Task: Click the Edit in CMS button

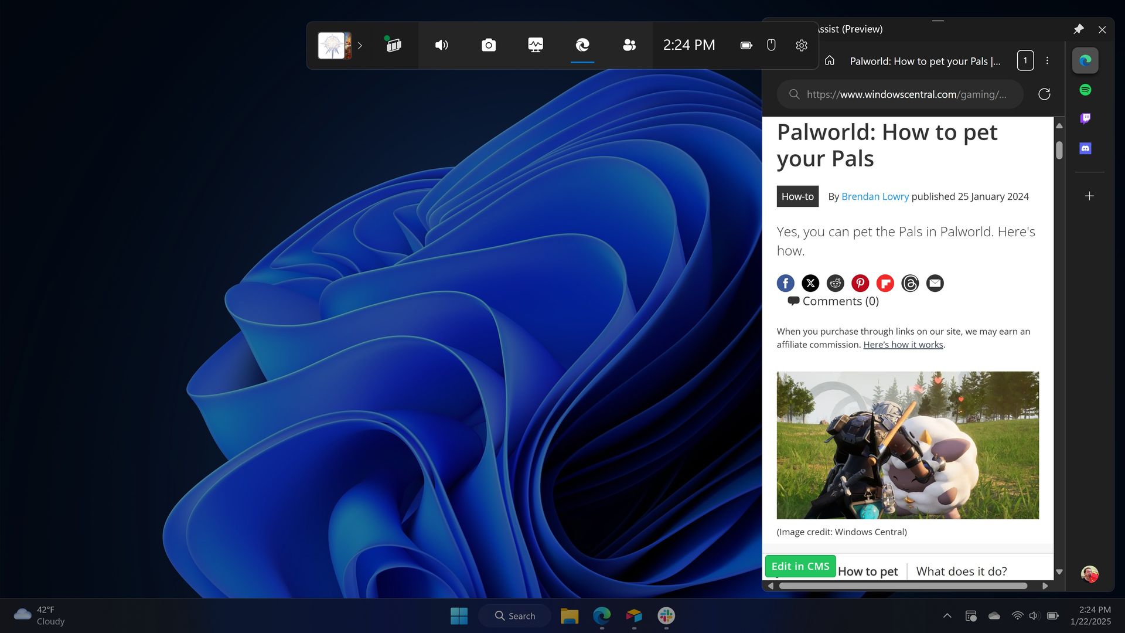Action: (800, 566)
